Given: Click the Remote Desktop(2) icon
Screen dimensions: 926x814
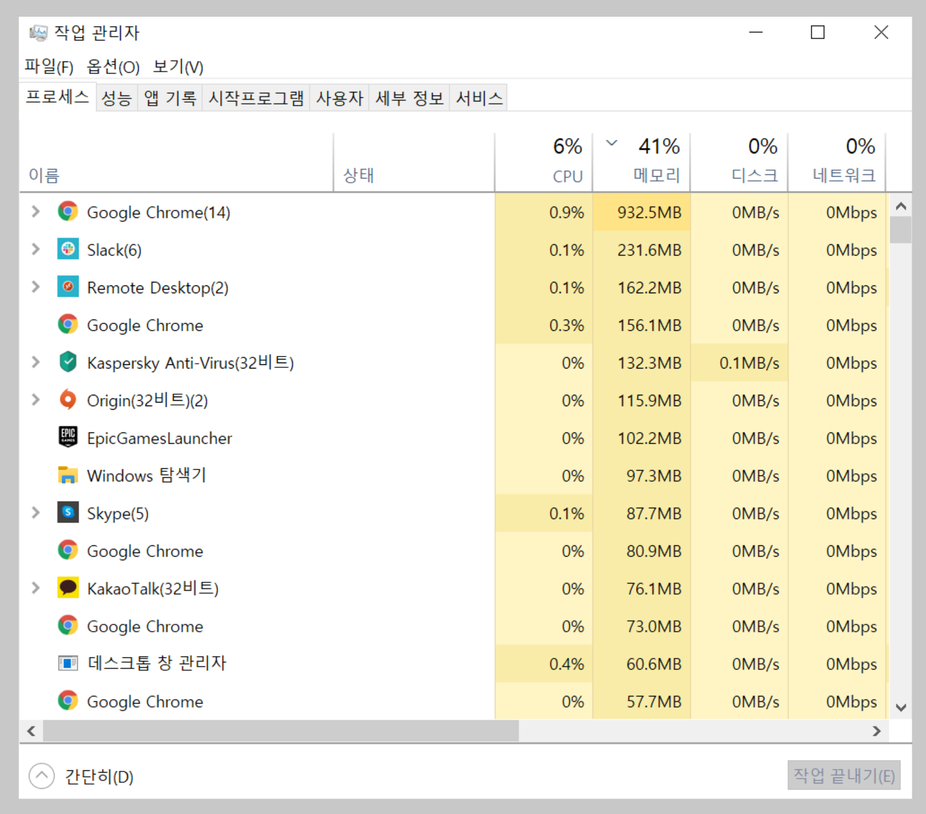Looking at the screenshot, I should (68, 287).
